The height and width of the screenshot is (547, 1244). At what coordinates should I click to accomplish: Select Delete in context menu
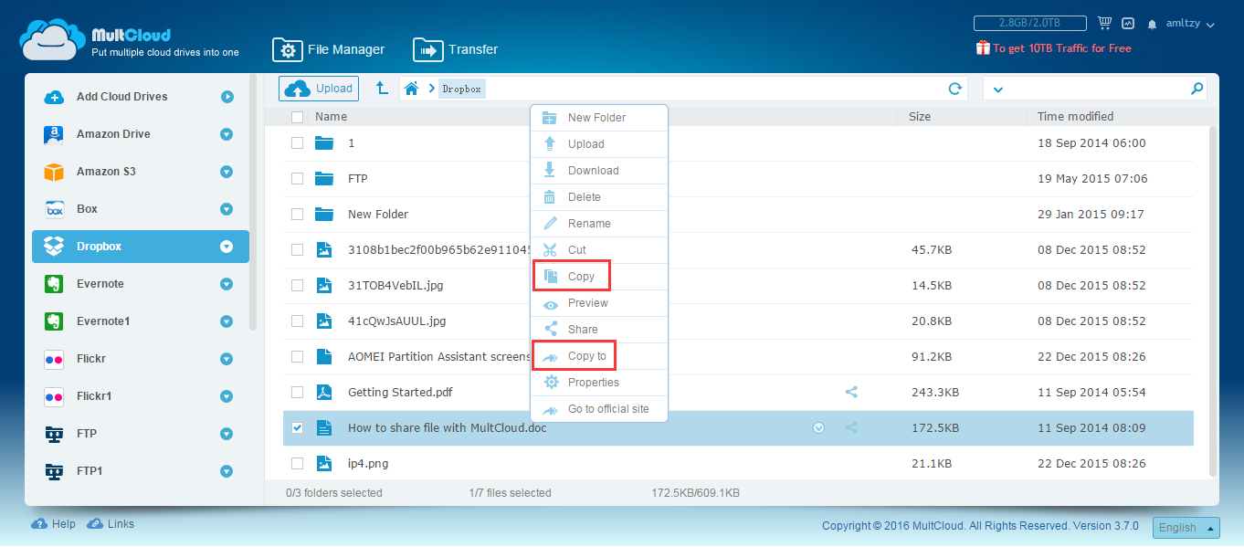pos(599,197)
